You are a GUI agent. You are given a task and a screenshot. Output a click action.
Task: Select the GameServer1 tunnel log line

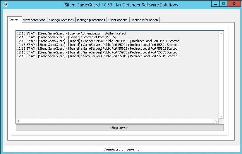point(97,45)
